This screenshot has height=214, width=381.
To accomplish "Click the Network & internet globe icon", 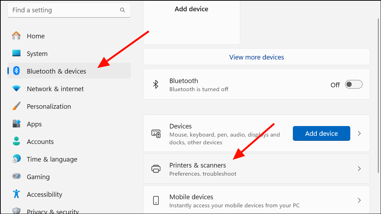I will click(16, 89).
